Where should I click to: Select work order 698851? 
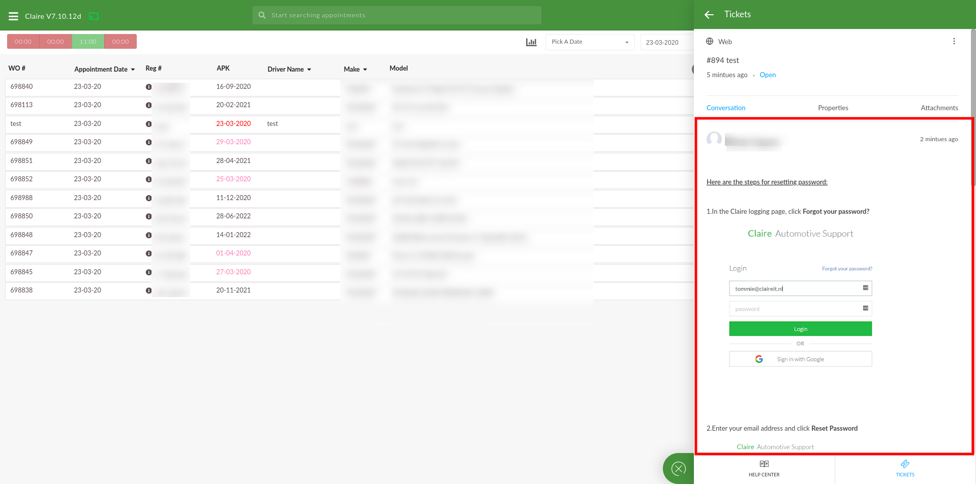pyautogui.click(x=21, y=160)
